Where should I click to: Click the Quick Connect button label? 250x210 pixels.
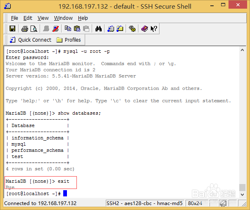click(35, 40)
